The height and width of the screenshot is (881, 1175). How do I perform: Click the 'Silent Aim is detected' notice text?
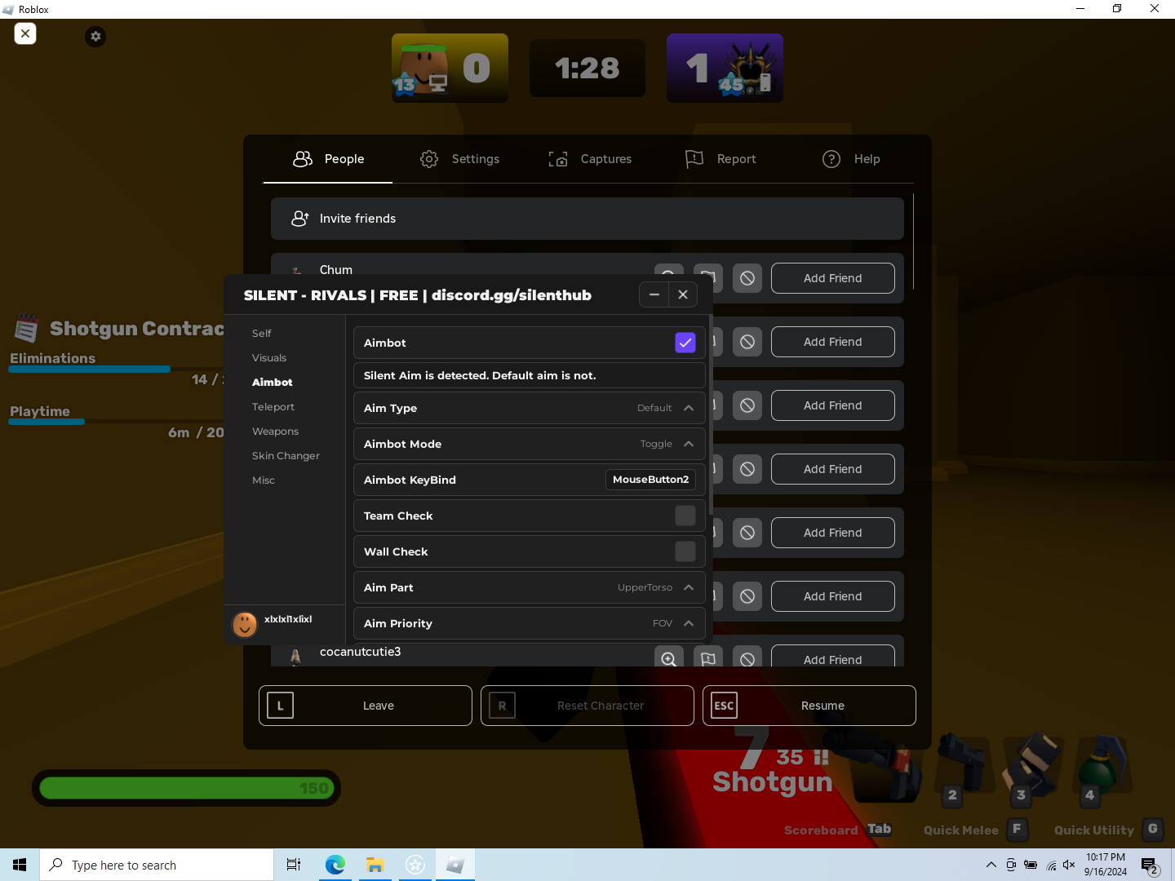[x=480, y=375]
